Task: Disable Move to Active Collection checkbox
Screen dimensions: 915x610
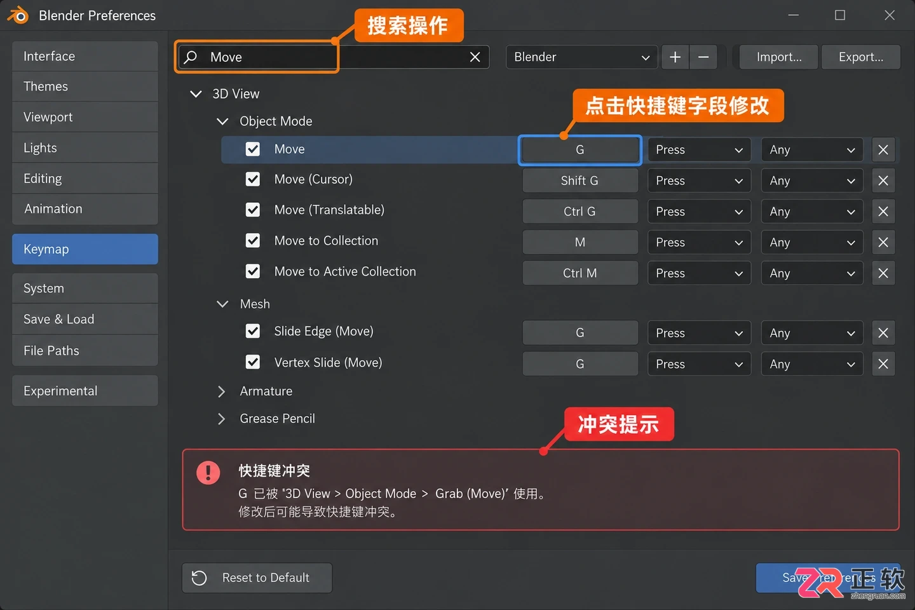Action: click(x=253, y=271)
